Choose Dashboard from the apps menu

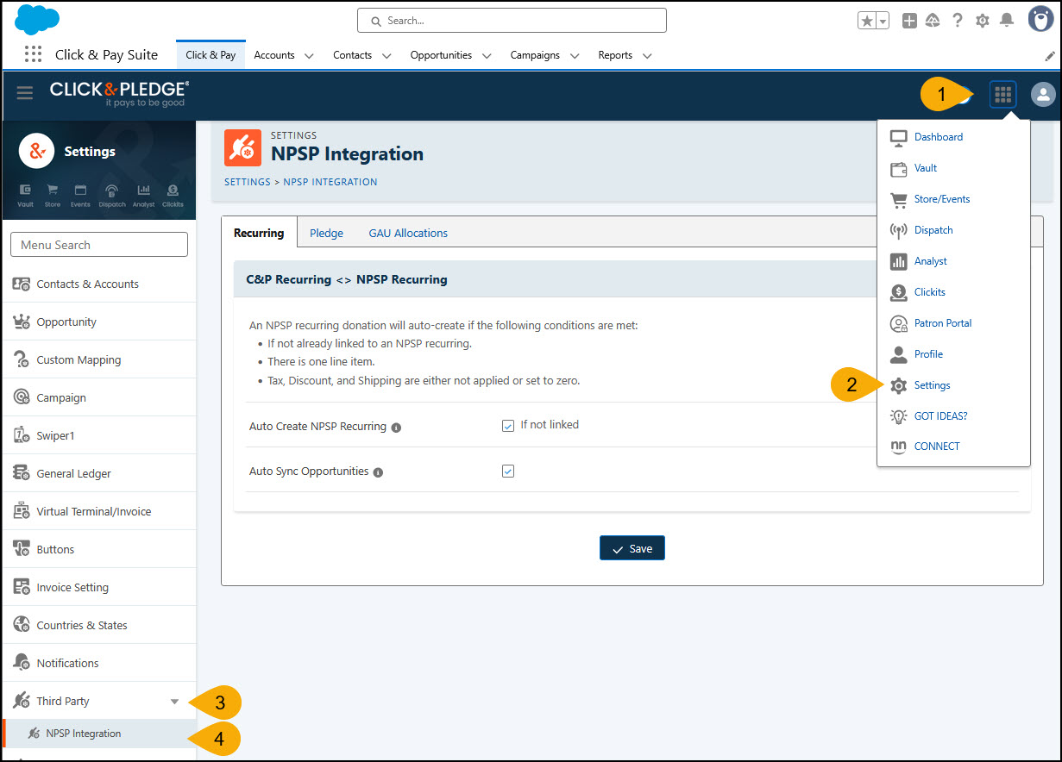(939, 137)
